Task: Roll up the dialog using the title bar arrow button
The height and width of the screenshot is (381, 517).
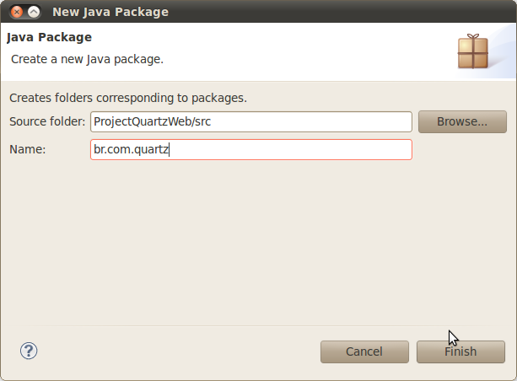Action: (33, 12)
